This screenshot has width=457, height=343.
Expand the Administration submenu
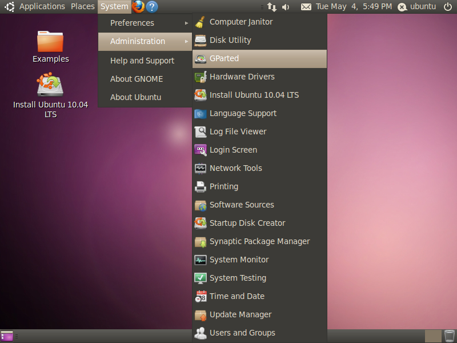(x=145, y=41)
